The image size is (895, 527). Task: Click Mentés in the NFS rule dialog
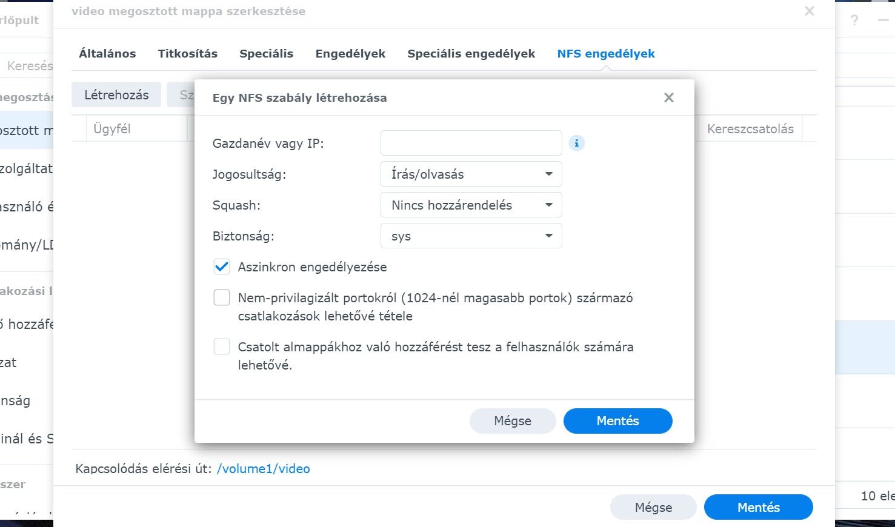618,421
